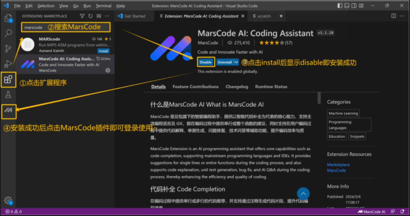This screenshot has height=216, width=410.
Task: Open the Testing flask icon in the sidebar
Action: 8,94
